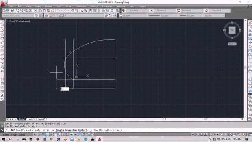Choose Direction option in command line
Screen dimensions: 252x142
tap(71, 130)
